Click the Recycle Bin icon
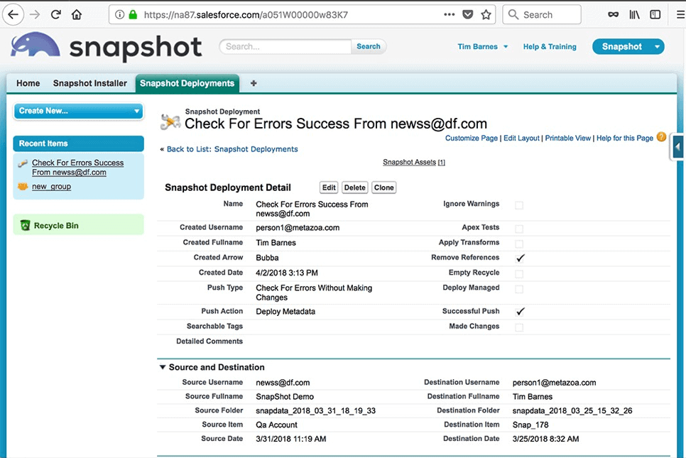The width and height of the screenshot is (686, 458). (x=25, y=225)
